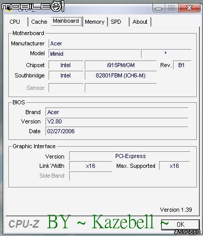This screenshot has height=236, width=203.
Task: Select the 82801FBM (ICH6-M) southbridge value
Action: click(x=120, y=75)
